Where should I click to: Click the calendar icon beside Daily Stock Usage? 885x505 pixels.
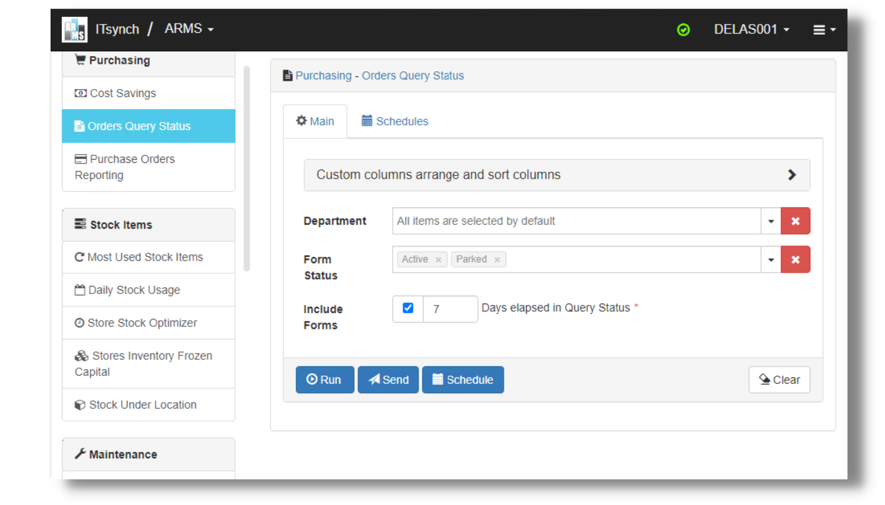[x=80, y=290]
